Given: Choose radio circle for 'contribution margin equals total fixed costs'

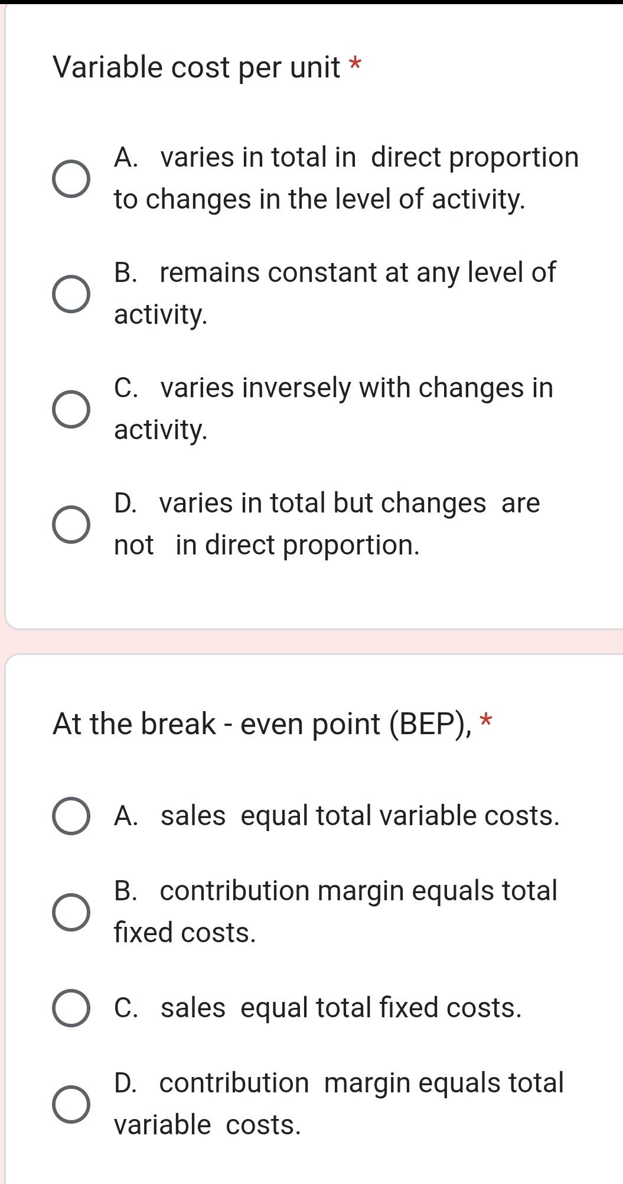Looking at the screenshot, I should pyautogui.click(x=71, y=912).
